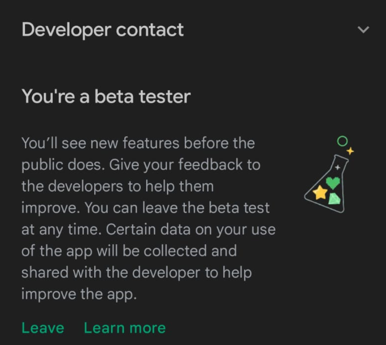
Task: Expand the Developer contact chevron arrow
Action: point(363,30)
